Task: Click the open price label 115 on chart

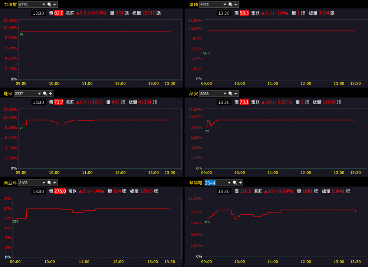Action: click(207, 222)
